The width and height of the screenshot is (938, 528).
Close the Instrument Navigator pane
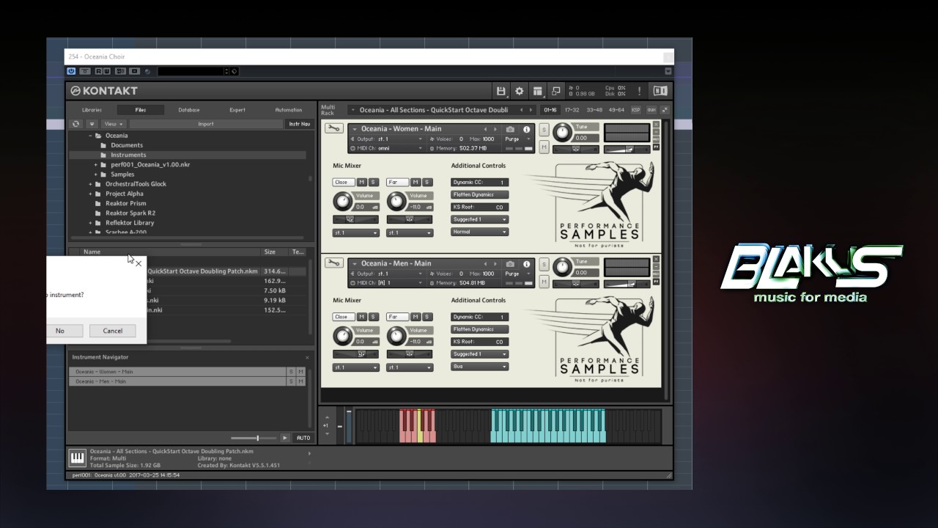[307, 358]
